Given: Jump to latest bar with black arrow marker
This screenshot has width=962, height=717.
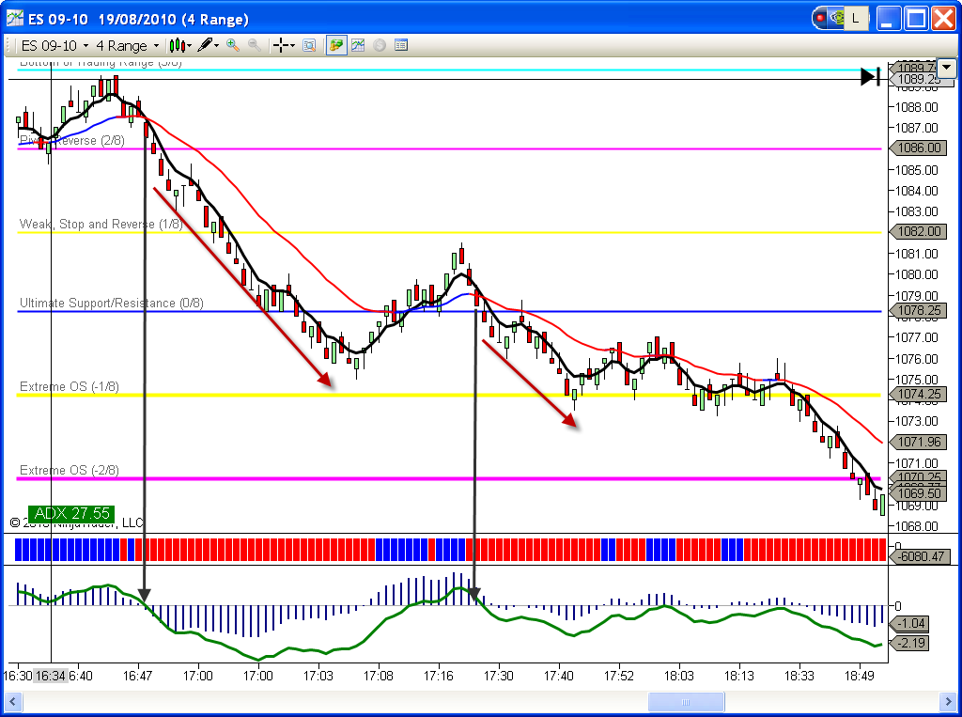Looking at the screenshot, I should tap(871, 77).
